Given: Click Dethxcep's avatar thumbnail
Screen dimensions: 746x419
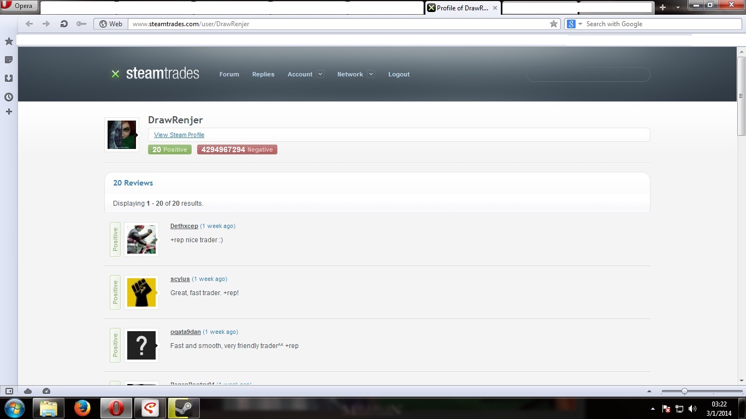Looking at the screenshot, I should point(141,240).
